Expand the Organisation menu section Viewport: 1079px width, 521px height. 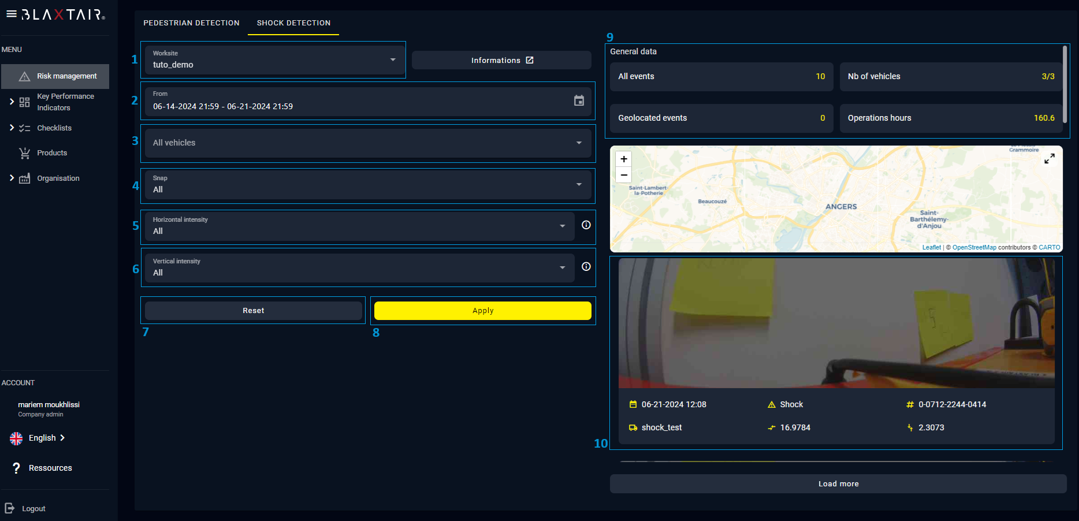pos(12,178)
